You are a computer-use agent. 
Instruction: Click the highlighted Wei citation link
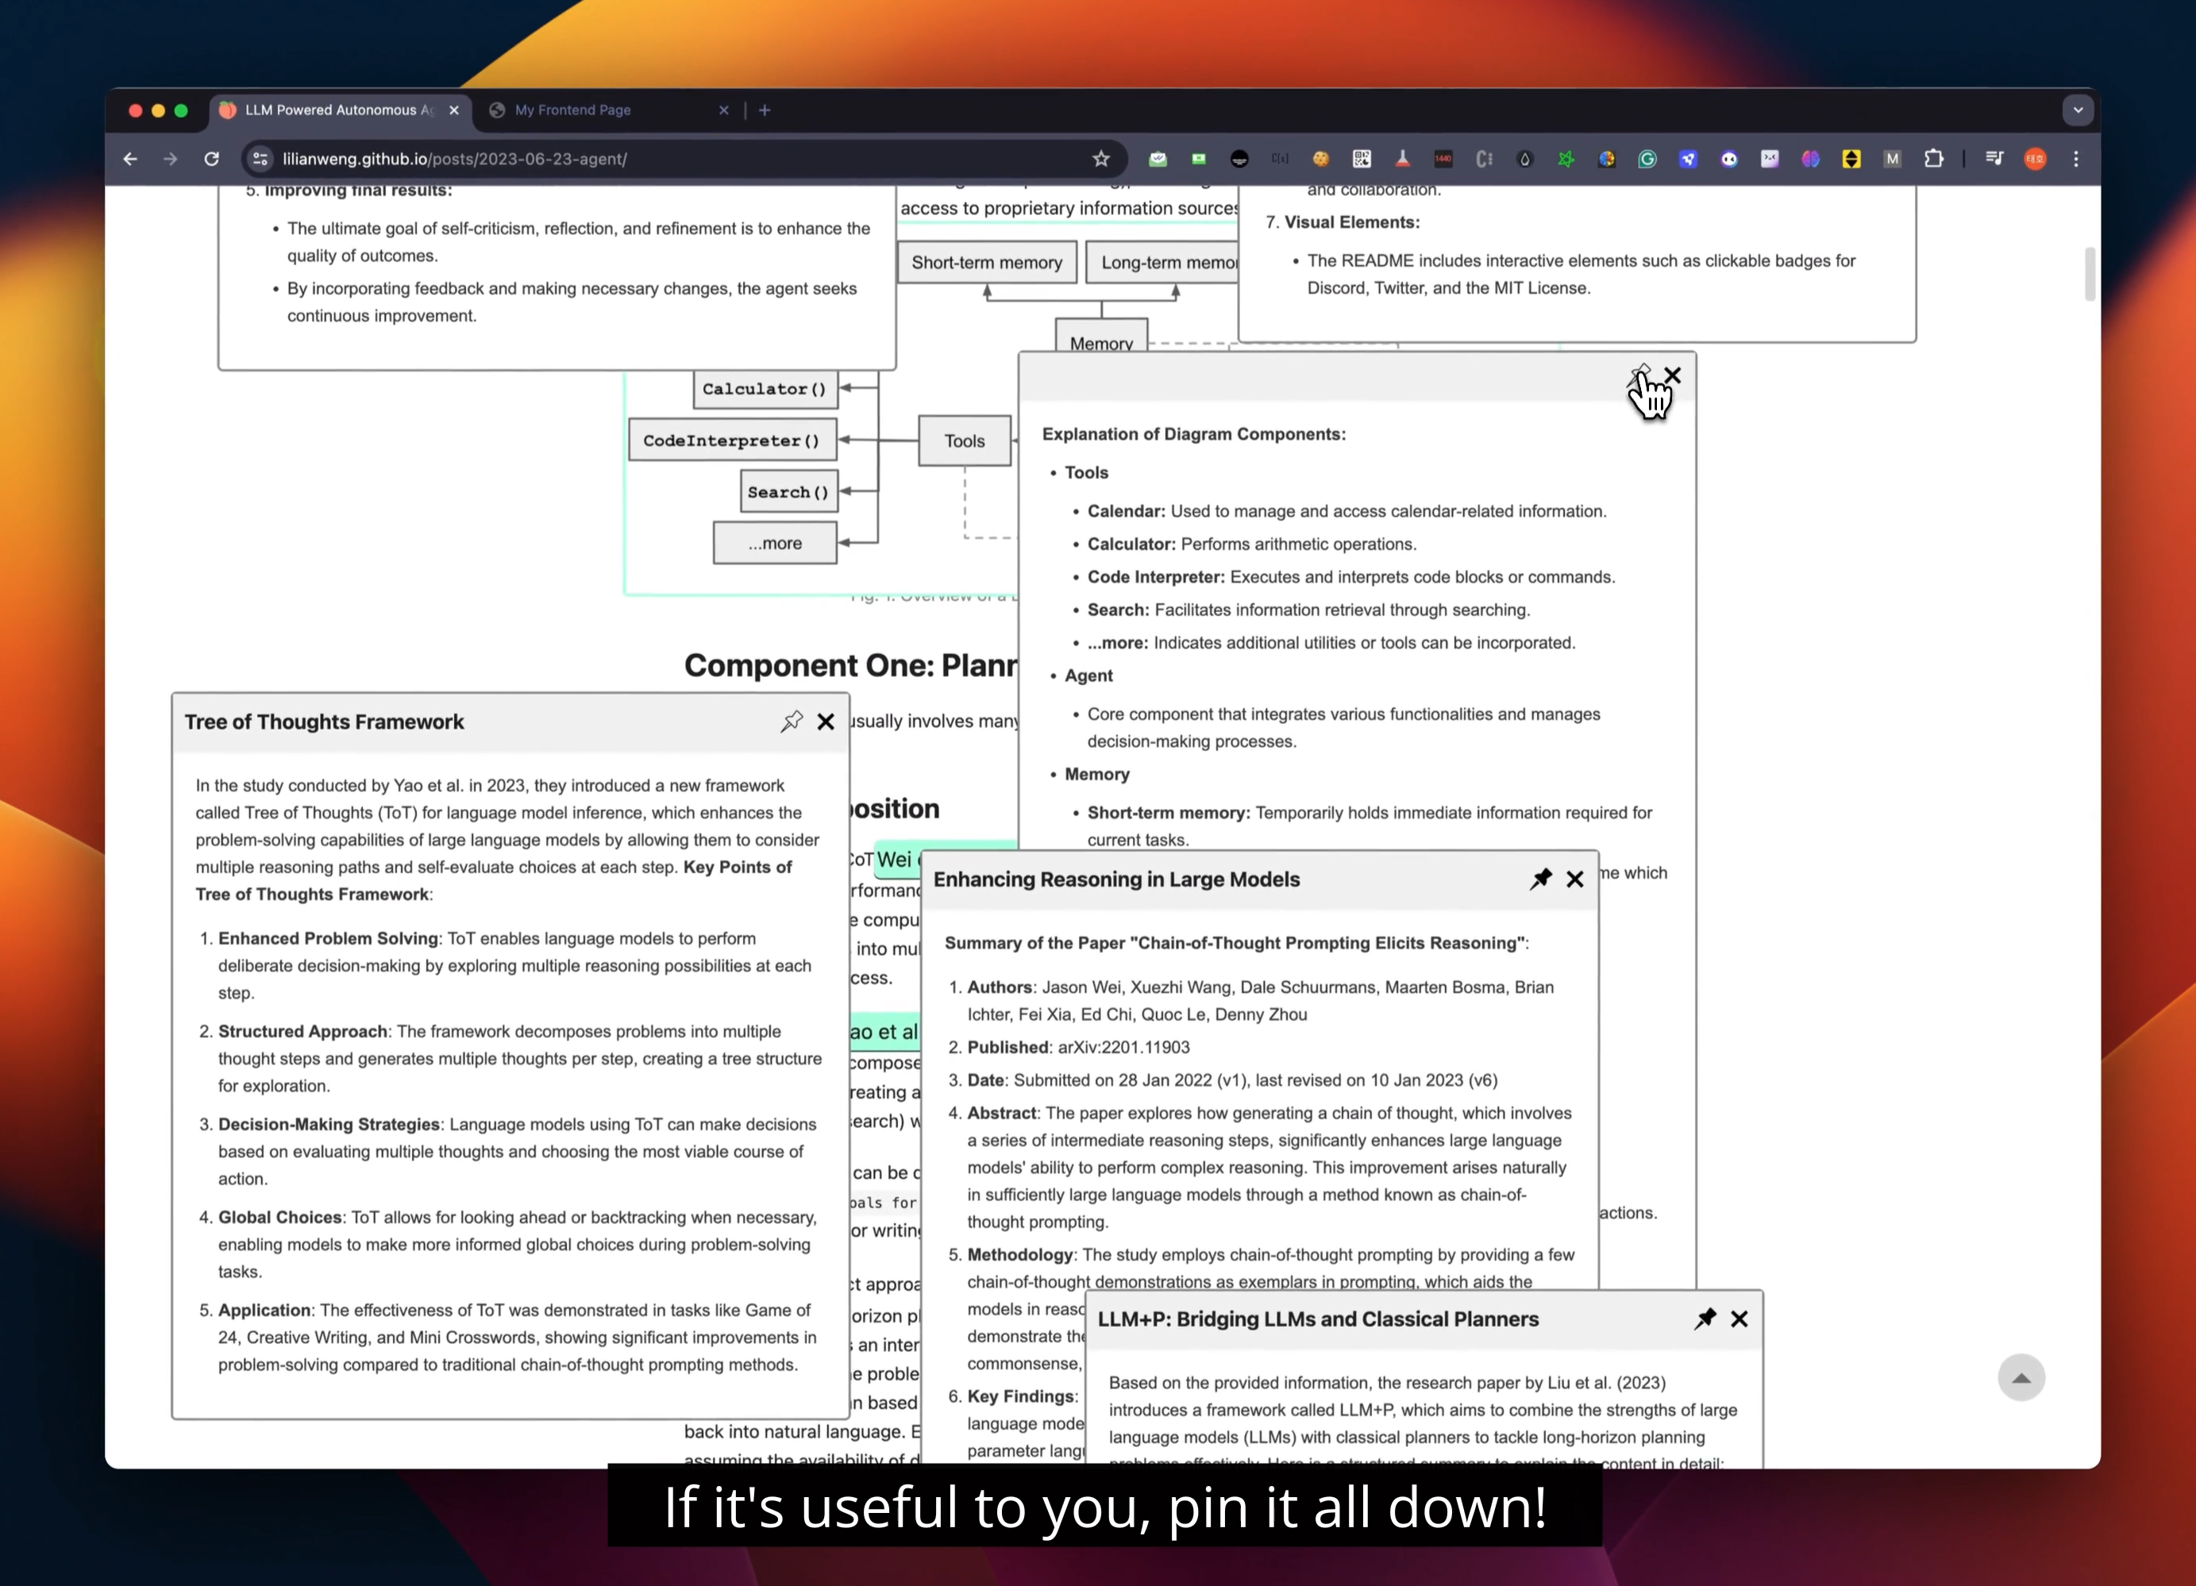click(895, 859)
